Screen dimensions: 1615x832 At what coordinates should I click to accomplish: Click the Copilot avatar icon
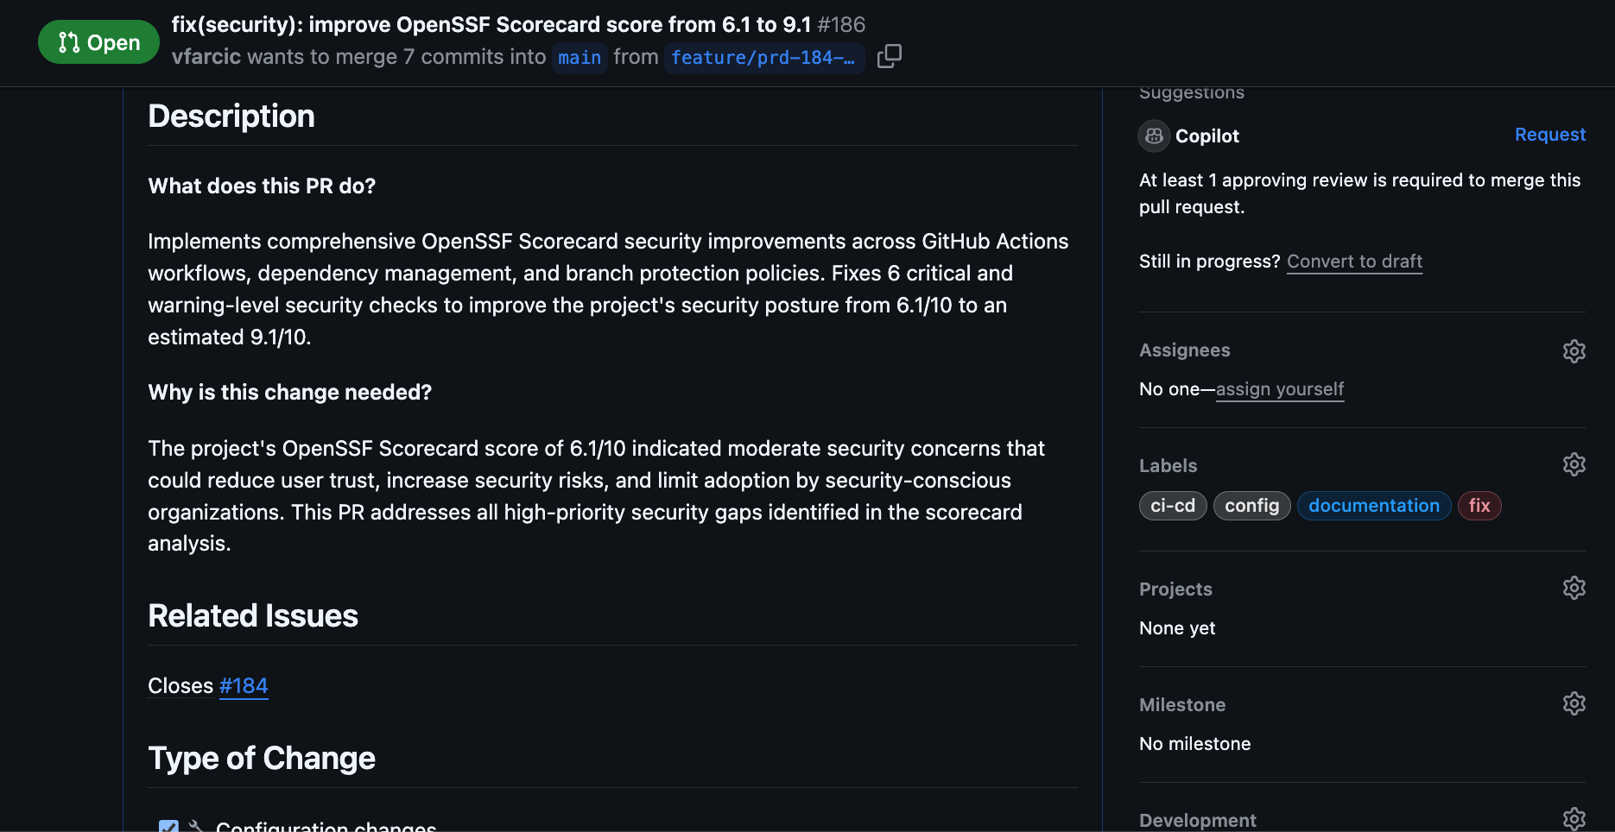click(x=1154, y=136)
